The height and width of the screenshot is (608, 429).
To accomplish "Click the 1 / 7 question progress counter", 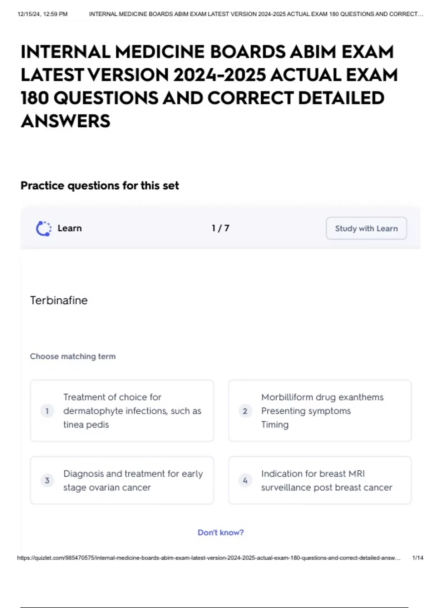I will (x=220, y=228).
